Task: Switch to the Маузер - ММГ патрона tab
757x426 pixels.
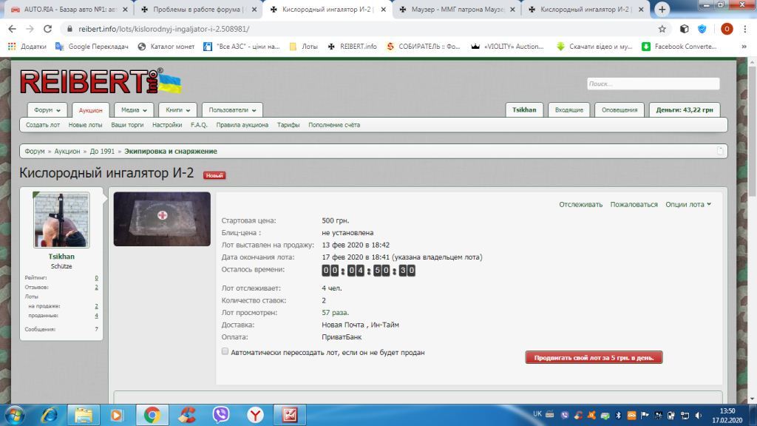Action: 457,9
